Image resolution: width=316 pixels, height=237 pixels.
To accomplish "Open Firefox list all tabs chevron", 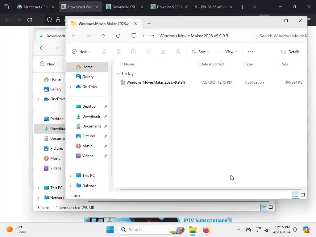I will (255, 7).
